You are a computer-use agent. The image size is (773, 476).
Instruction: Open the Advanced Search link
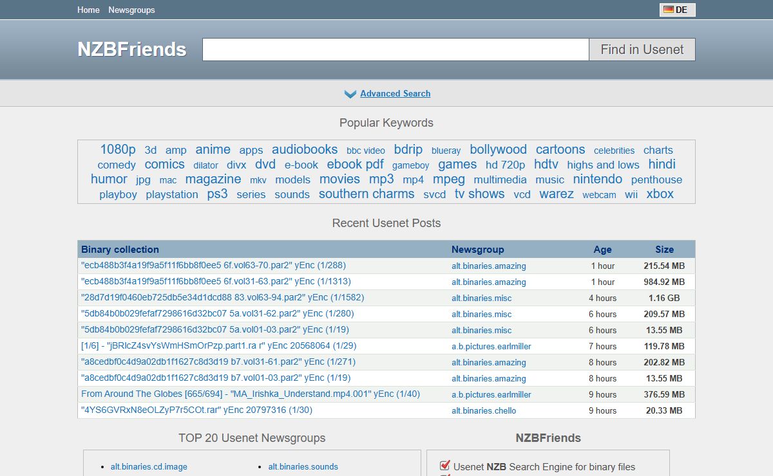point(395,94)
